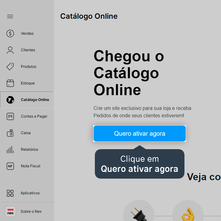Click the Catálogo Online round icon

(10, 100)
